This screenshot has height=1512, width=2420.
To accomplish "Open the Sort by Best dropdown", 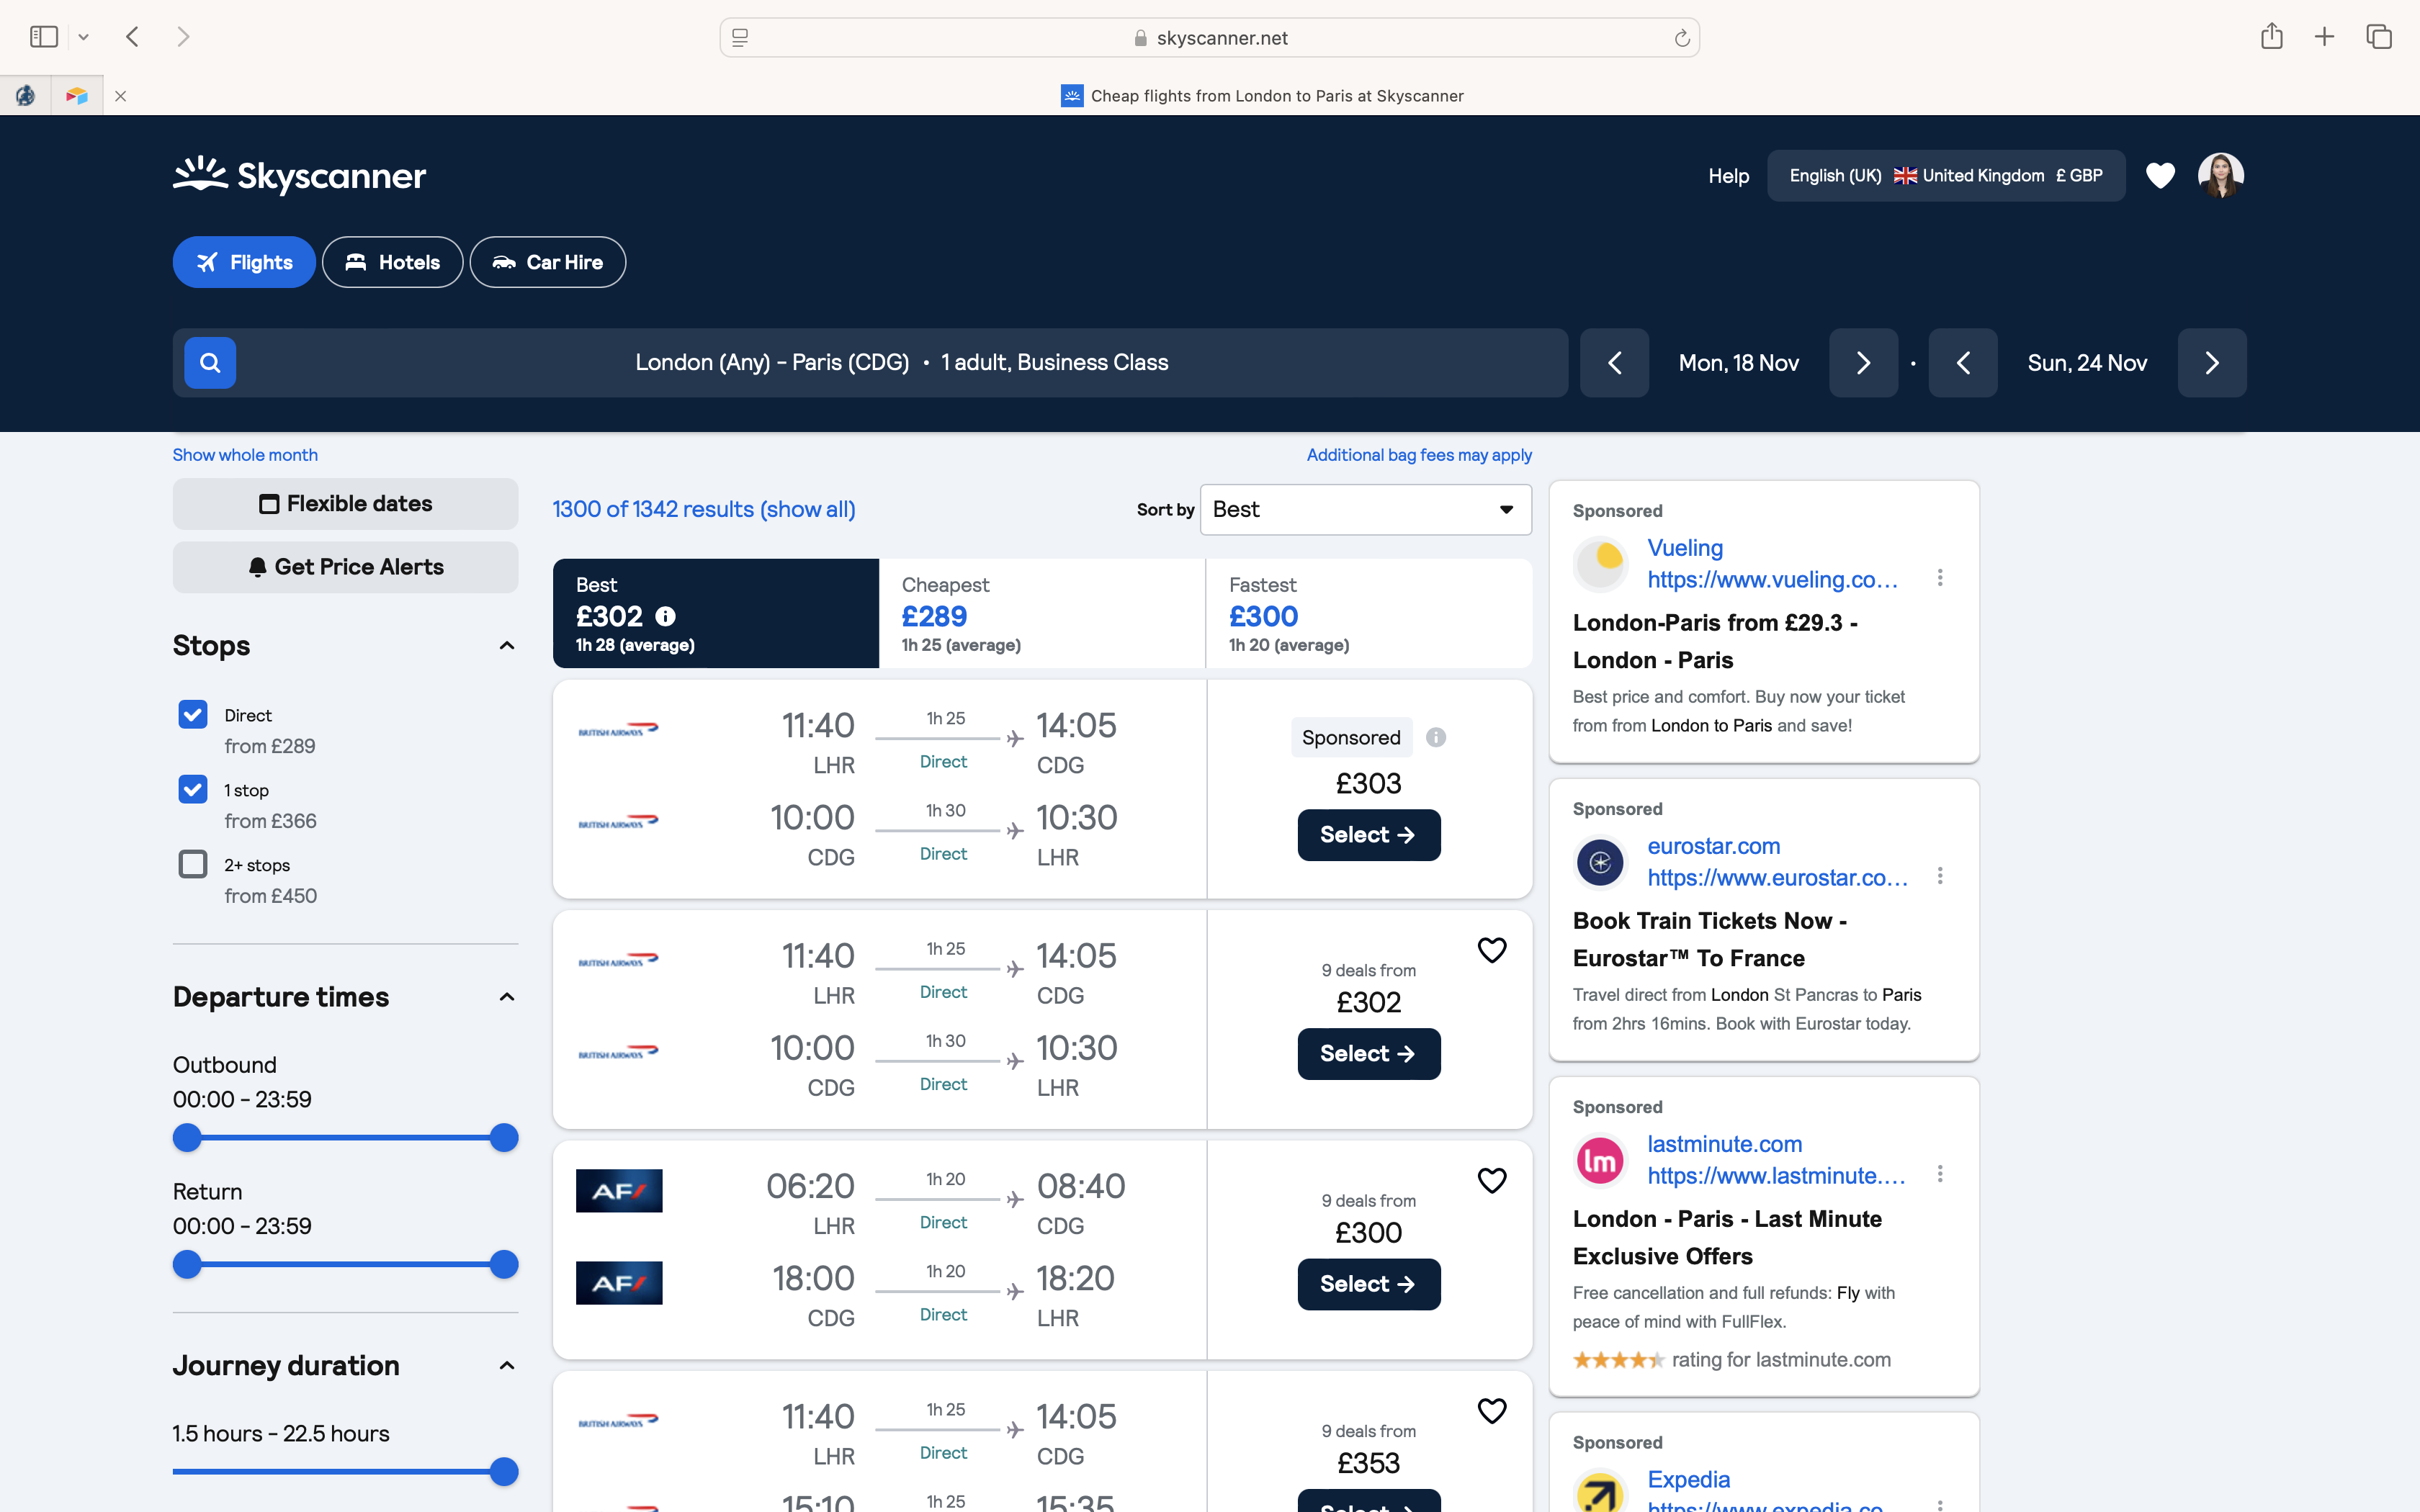I will pos(1365,510).
